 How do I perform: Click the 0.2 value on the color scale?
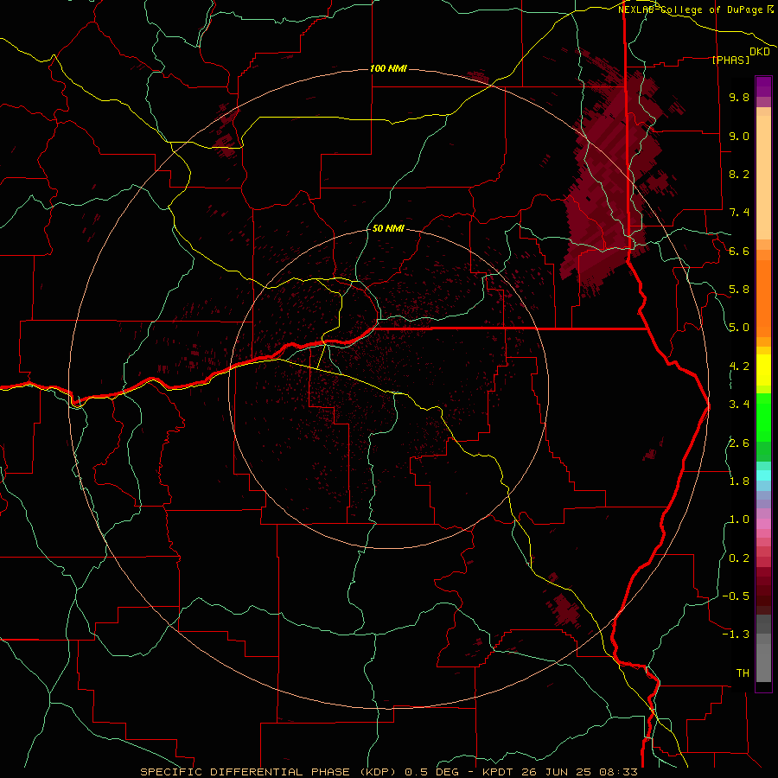click(x=739, y=558)
